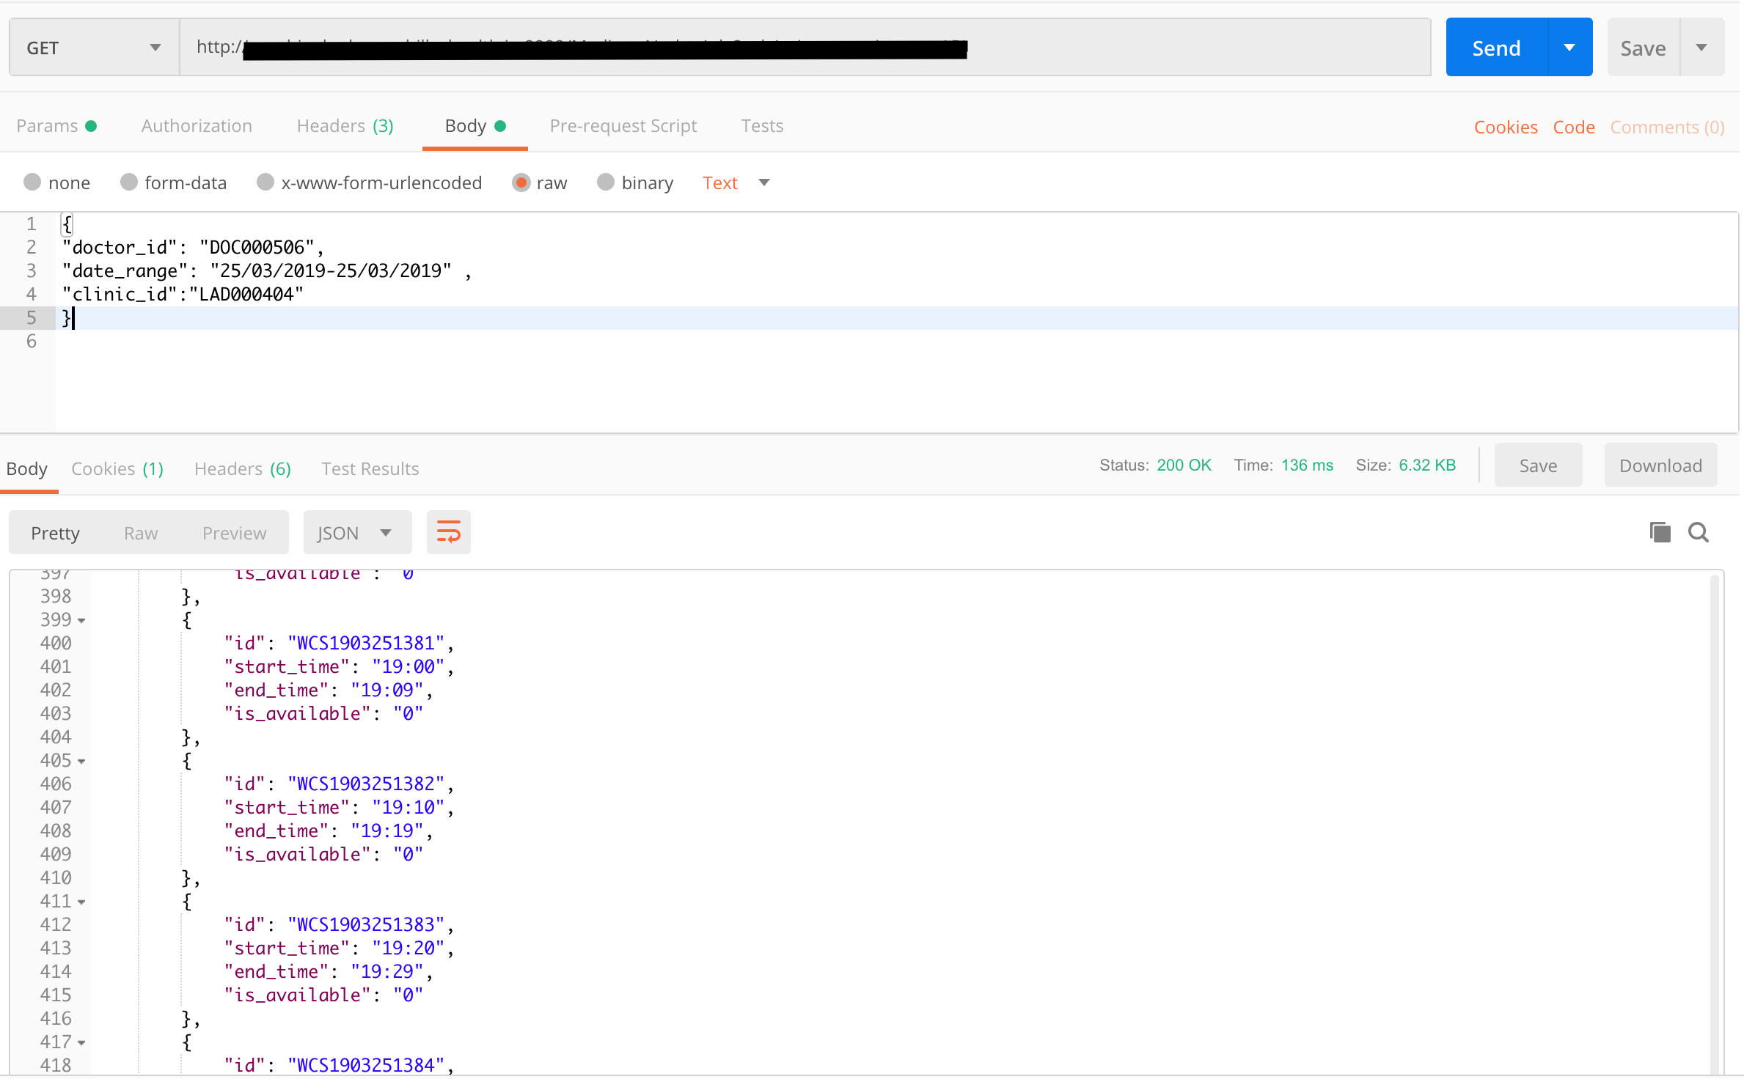1744x1079 pixels.
Task: Toggle the line wrap icon
Action: pyautogui.click(x=448, y=532)
